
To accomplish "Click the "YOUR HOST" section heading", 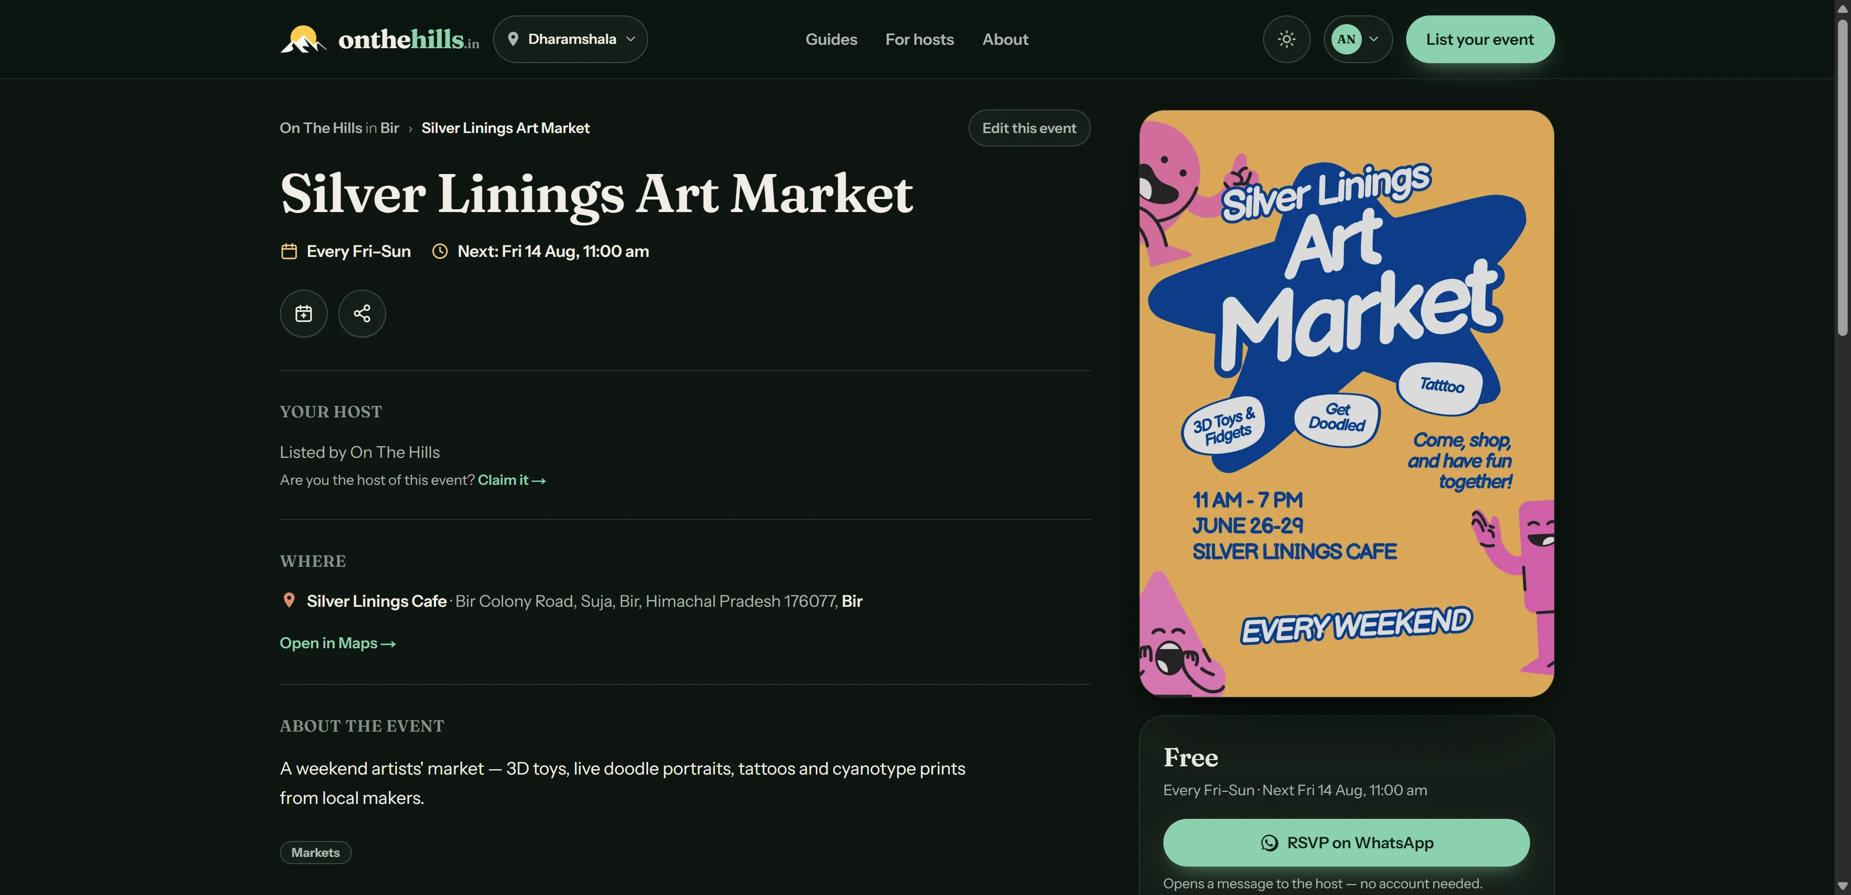I will tap(331, 412).
